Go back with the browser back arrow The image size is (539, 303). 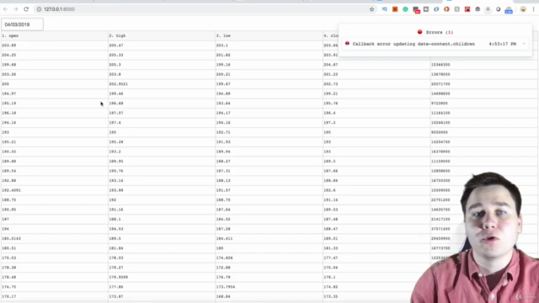[5, 9]
